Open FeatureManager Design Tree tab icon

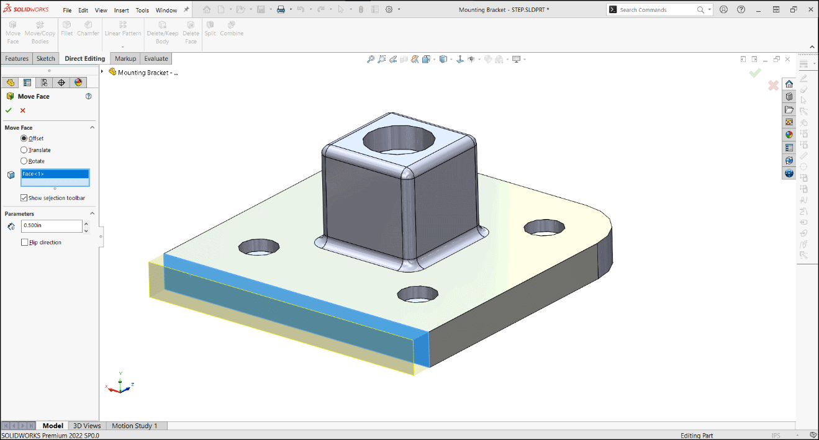click(x=11, y=83)
